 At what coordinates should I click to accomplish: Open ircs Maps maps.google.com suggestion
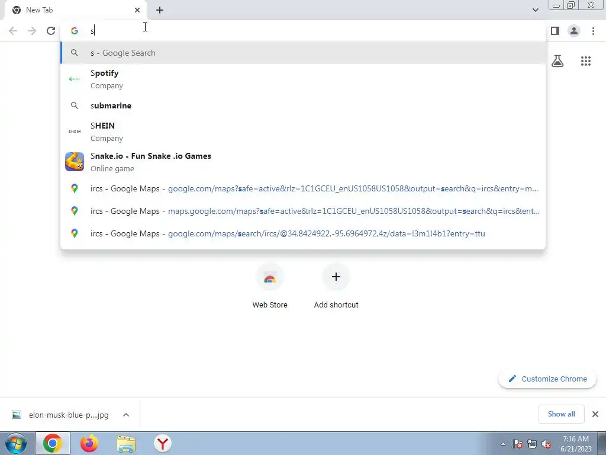click(x=303, y=212)
